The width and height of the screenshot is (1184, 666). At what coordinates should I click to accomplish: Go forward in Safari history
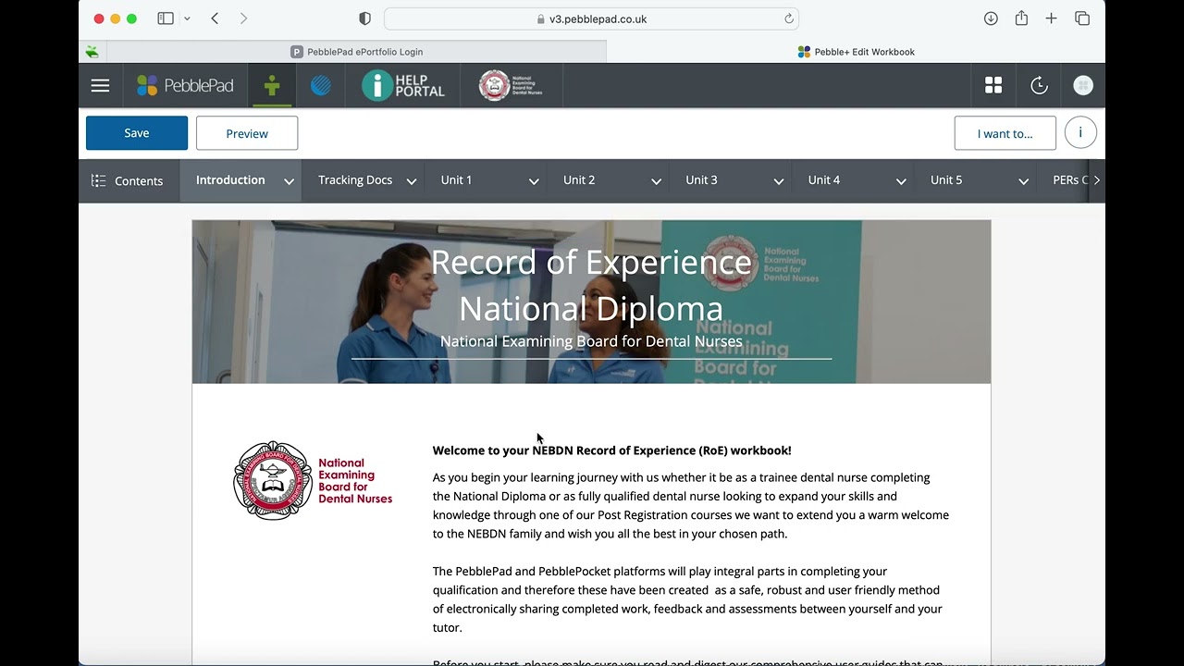coord(243,18)
